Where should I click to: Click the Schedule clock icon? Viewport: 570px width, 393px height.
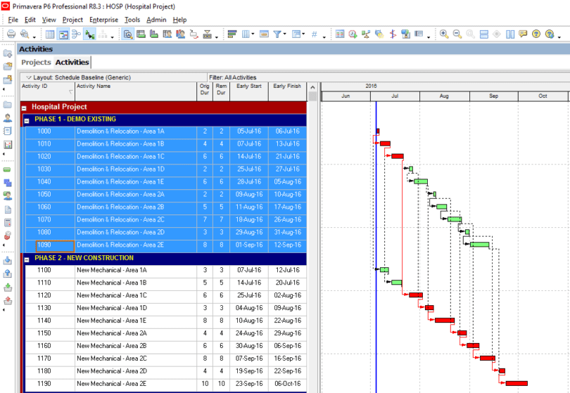click(x=353, y=34)
